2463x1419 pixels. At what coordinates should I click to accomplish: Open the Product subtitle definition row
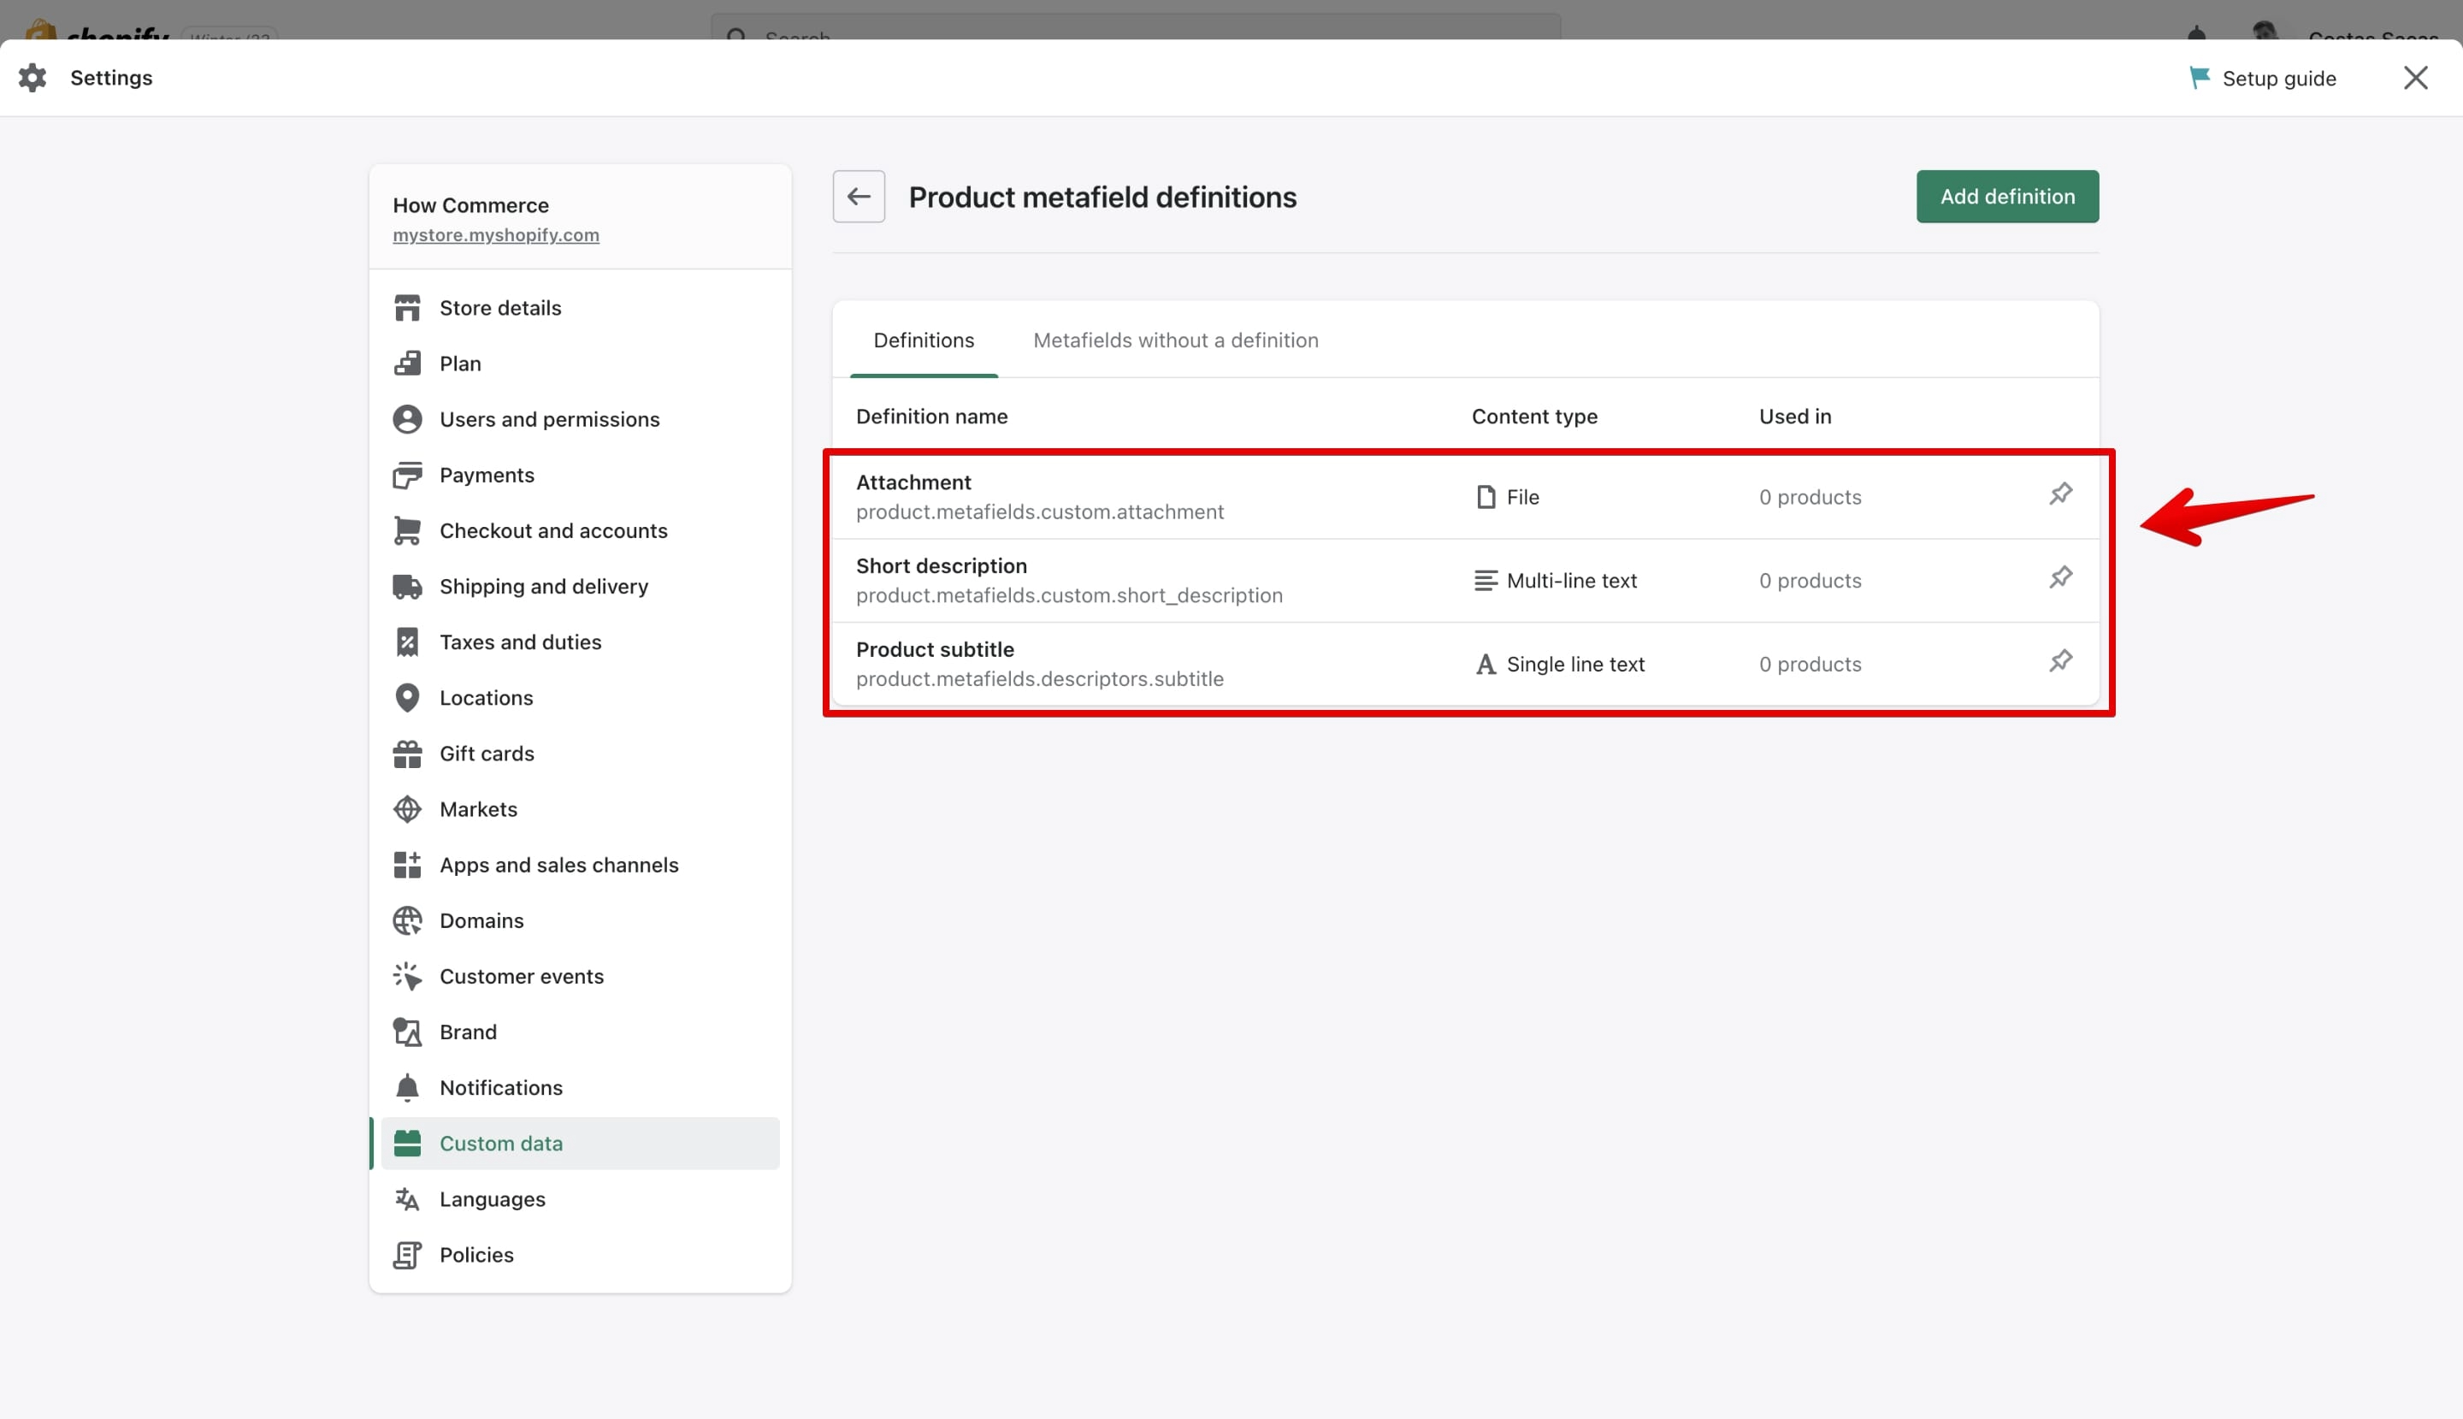point(1465,665)
